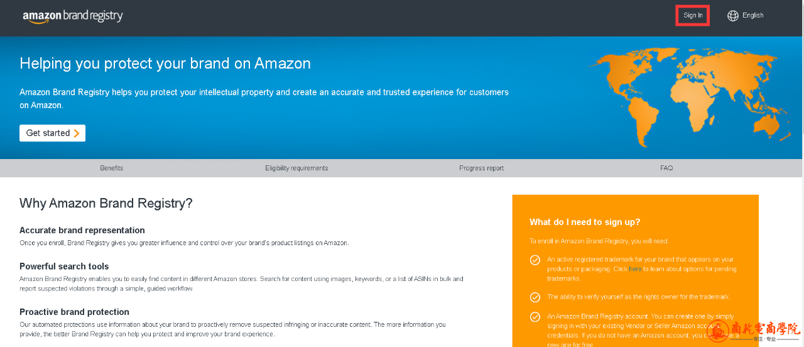Click the globe language icon
Screen dimensions: 804x347
pos(732,16)
